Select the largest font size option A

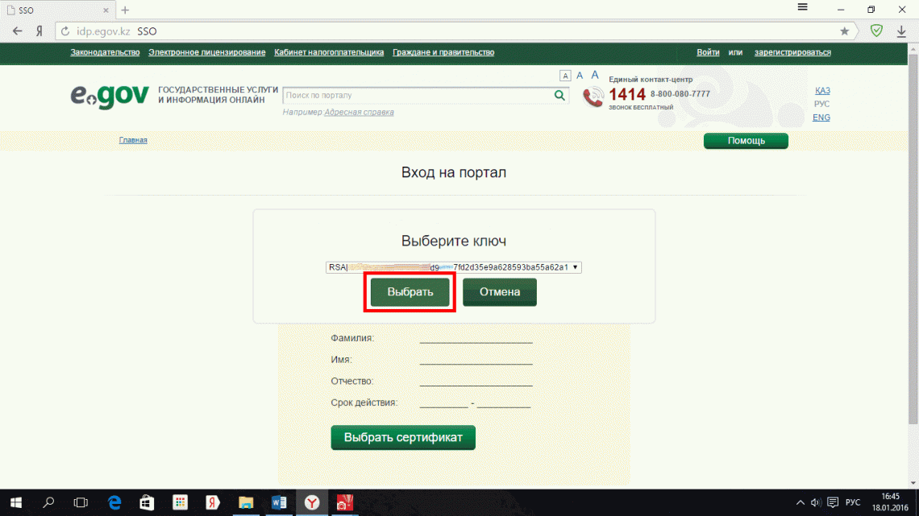[x=594, y=75]
